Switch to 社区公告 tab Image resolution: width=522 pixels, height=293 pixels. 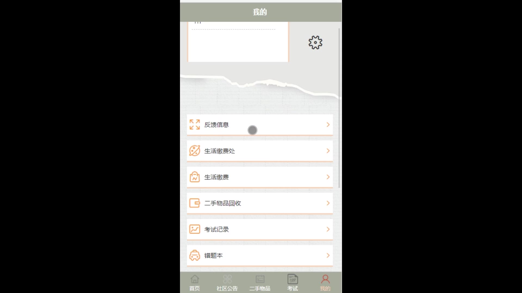click(x=227, y=283)
